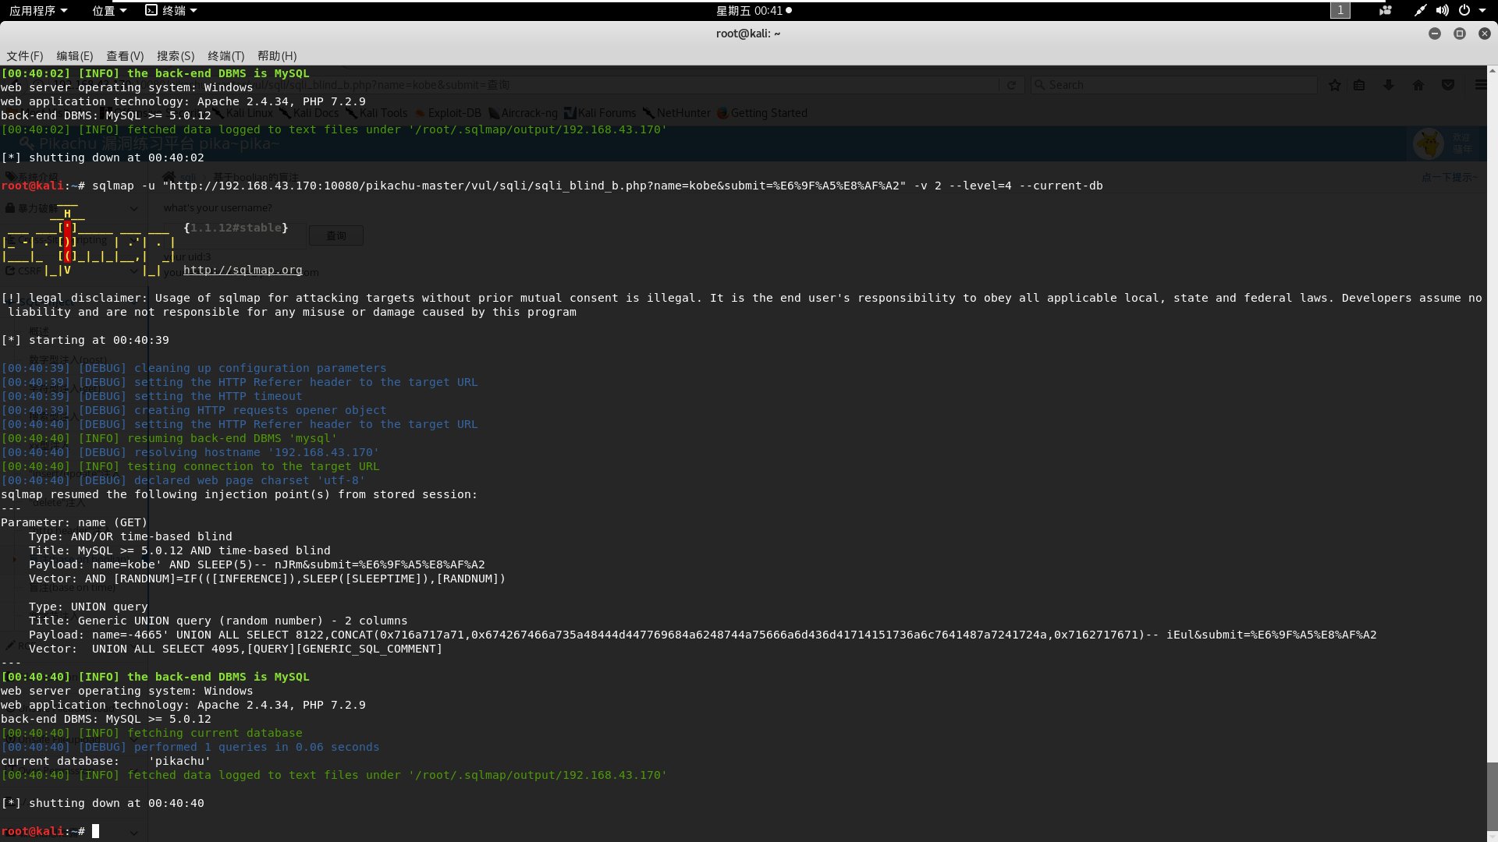Image resolution: width=1498 pixels, height=842 pixels.
Task: Open the 文件(F) menu
Action: (x=25, y=56)
